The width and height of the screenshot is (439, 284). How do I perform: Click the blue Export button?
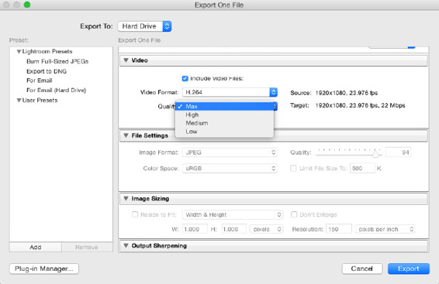click(409, 269)
